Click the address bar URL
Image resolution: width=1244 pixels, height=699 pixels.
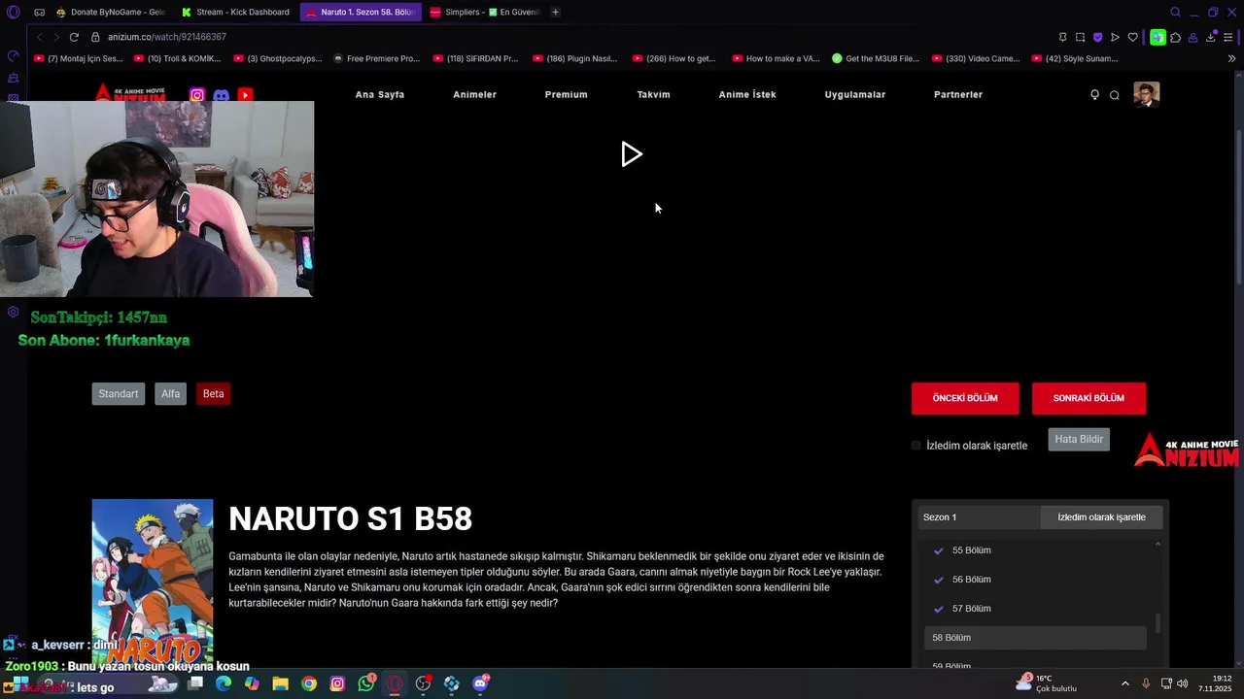pyautogui.click(x=167, y=37)
